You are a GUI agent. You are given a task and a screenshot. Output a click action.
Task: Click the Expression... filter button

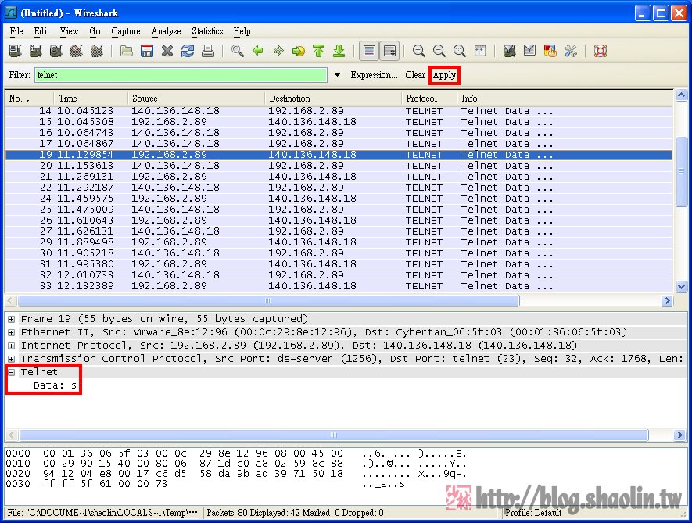pyautogui.click(x=375, y=75)
